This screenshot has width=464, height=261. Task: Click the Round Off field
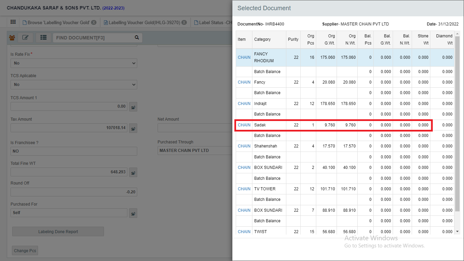(74, 192)
